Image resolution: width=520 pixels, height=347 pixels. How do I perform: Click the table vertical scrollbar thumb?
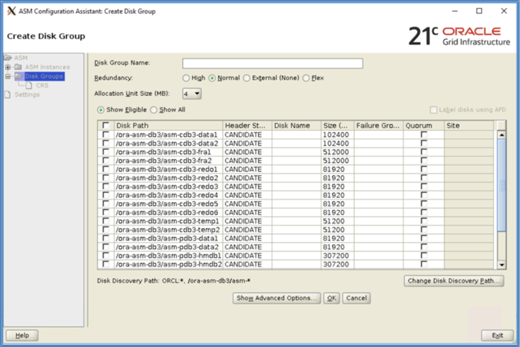tap(502, 185)
